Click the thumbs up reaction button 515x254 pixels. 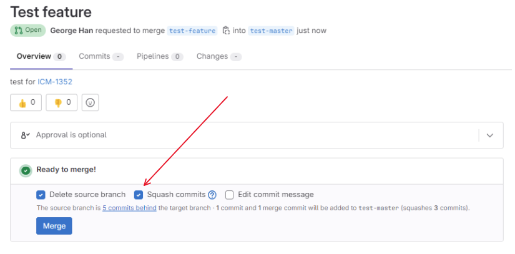(26, 102)
